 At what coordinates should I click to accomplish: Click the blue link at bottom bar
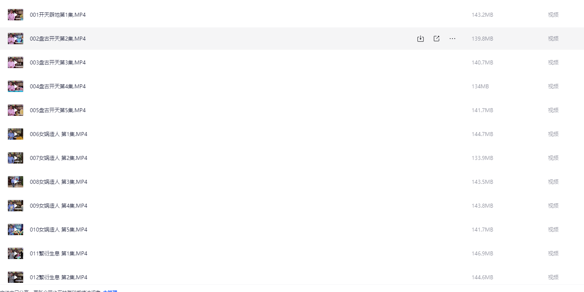coord(110,291)
